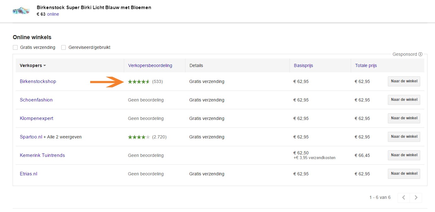Click 'Naar de winkel' for Klompenexpert
Screen dimensions: 435x212
404,118
